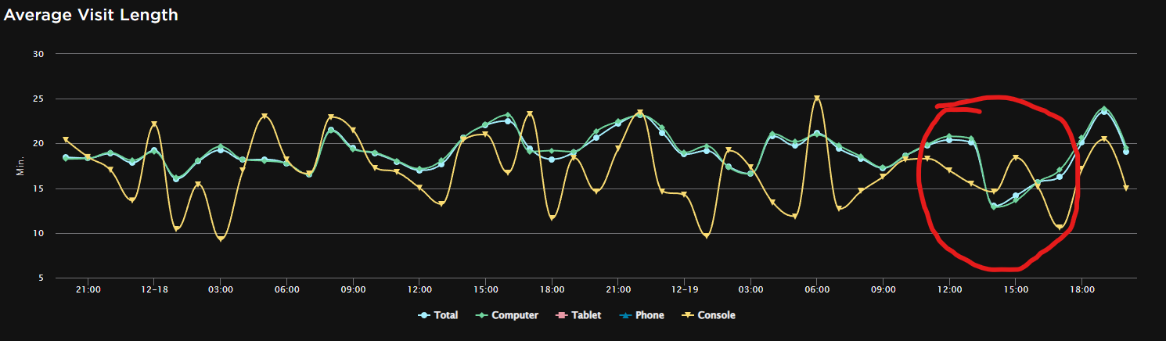Click the 12-19 date label on x-axis

coord(685,289)
